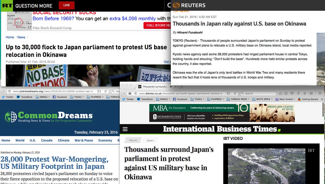This screenshot has height=184, width=325.
Task: Click the RT logo in the RT window
Action: click(x=7, y=5)
